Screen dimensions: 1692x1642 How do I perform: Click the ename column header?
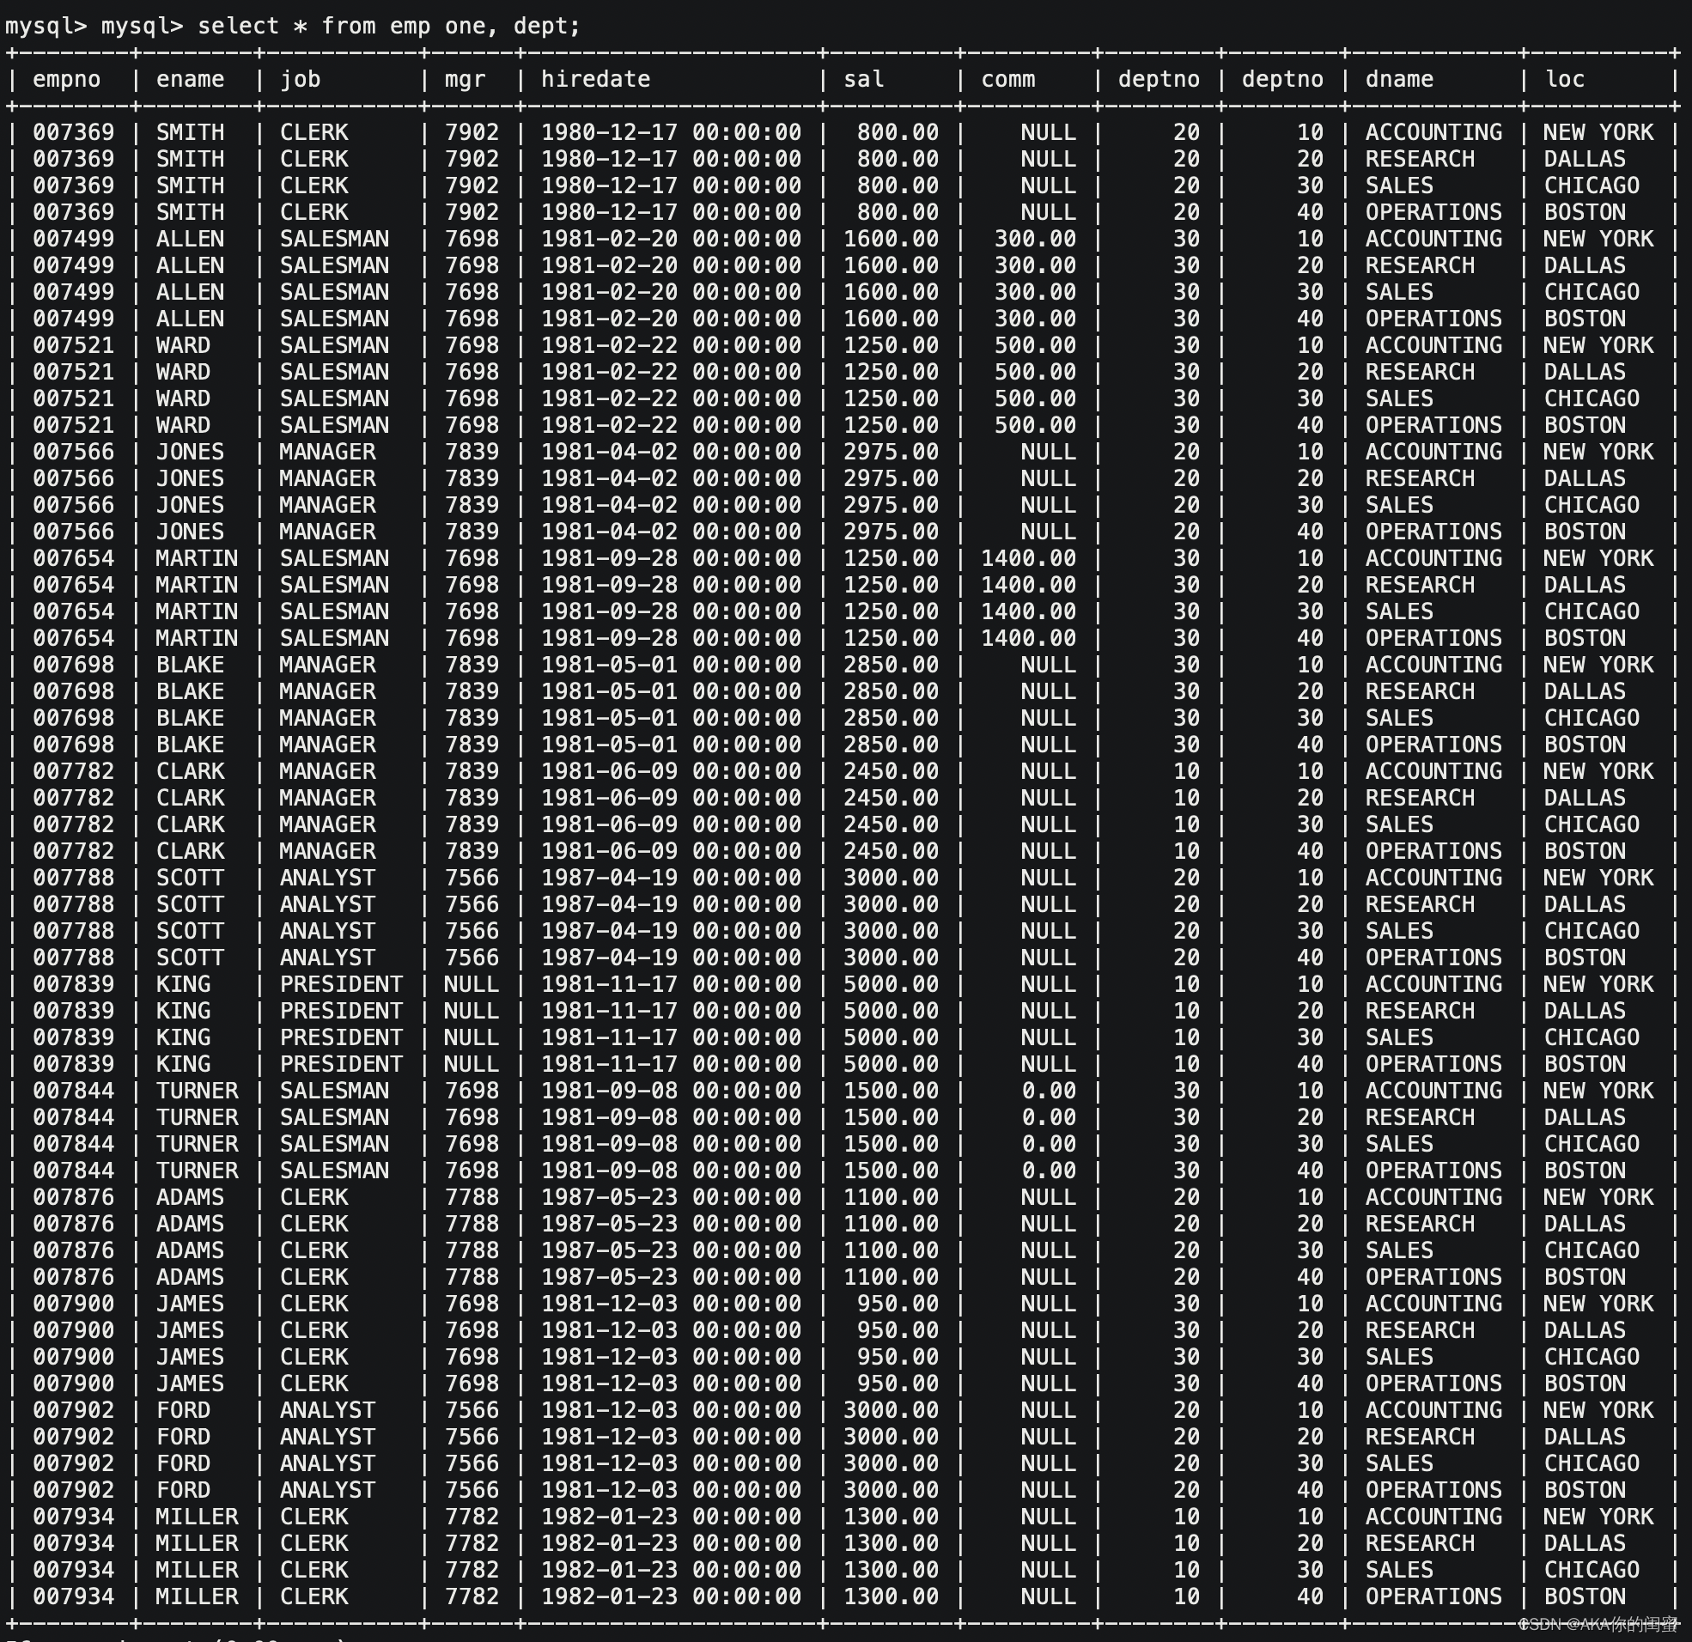click(190, 79)
